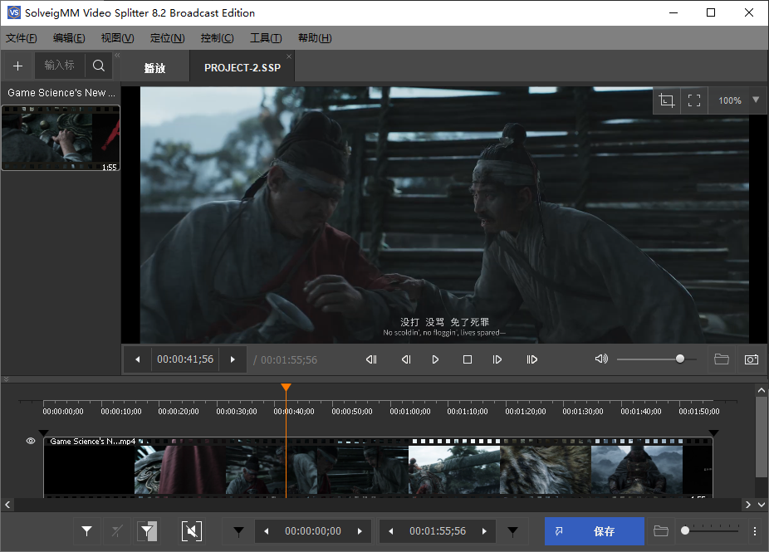Toggle the highlighted invert-selection marker button
769x552 pixels.
(x=147, y=531)
